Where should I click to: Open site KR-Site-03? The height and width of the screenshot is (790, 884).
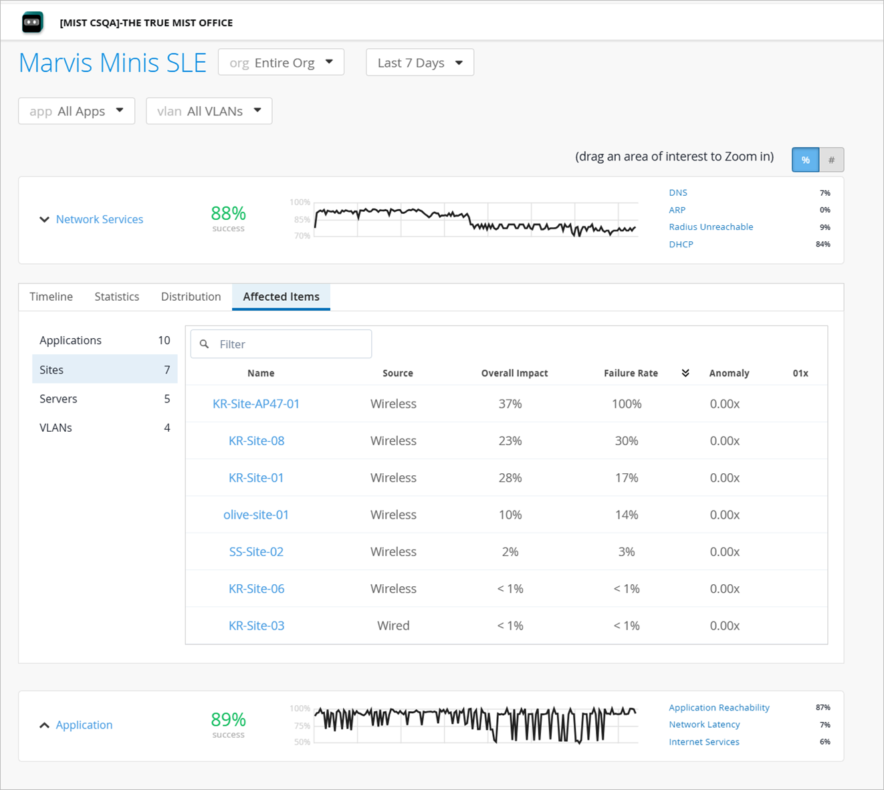click(257, 626)
